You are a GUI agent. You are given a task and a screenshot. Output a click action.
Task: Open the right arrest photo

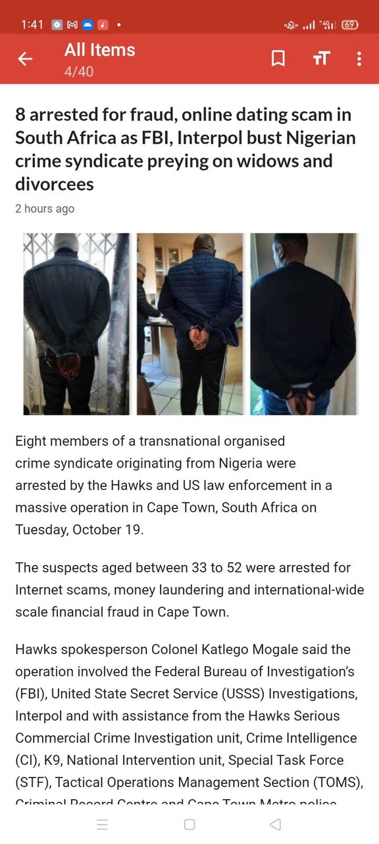point(303,324)
